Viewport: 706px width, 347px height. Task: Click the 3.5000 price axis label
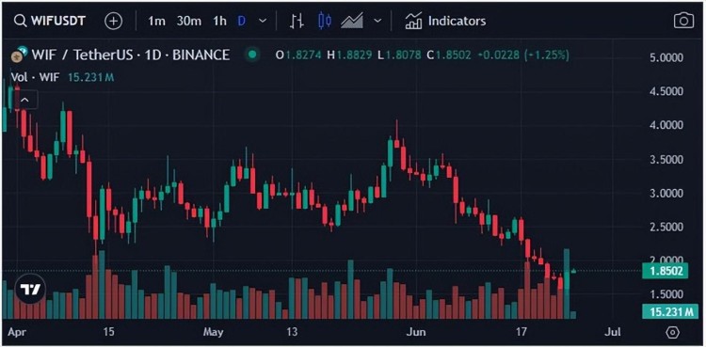click(x=667, y=160)
